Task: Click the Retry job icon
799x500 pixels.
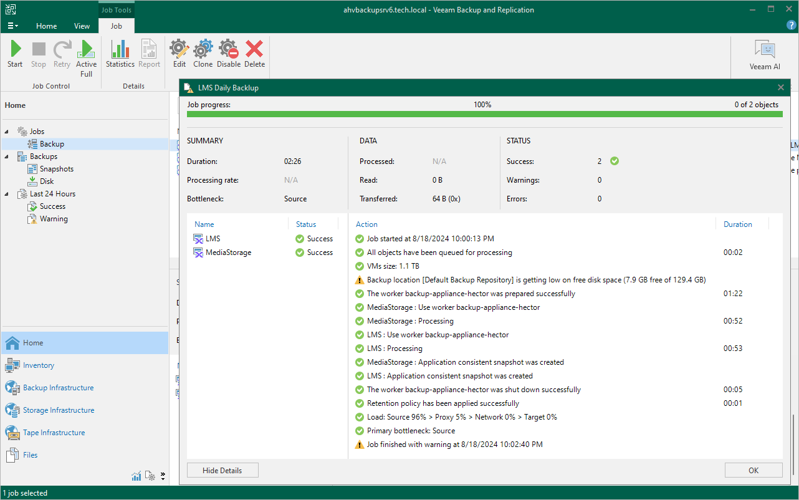Action: click(62, 54)
